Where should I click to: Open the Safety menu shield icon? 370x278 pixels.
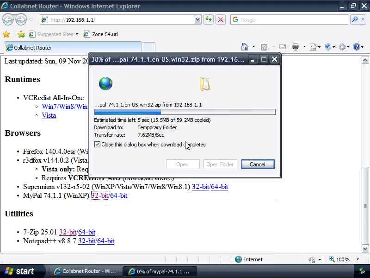coord(330,47)
